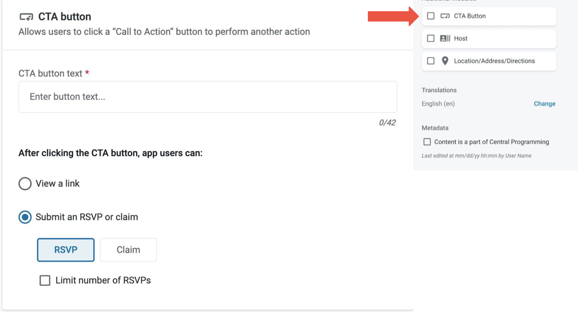This screenshot has height=312, width=579.
Task: Enable the Limit number of RSVPs checkbox
Action: [45, 281]
